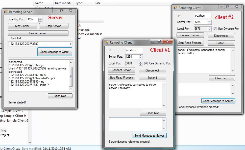Uncheck Use Dynamic Port on Client #1

click(146, 63)
